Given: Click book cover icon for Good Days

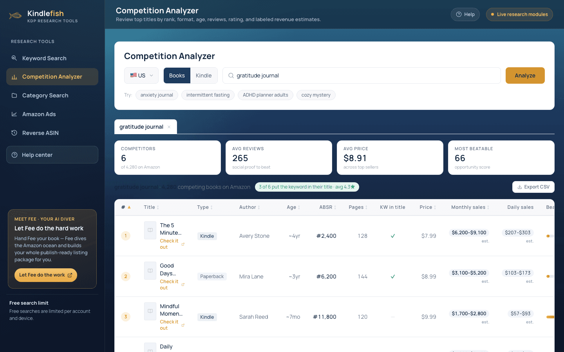Looking at the screenshot, I should click(x=150, y=271).
